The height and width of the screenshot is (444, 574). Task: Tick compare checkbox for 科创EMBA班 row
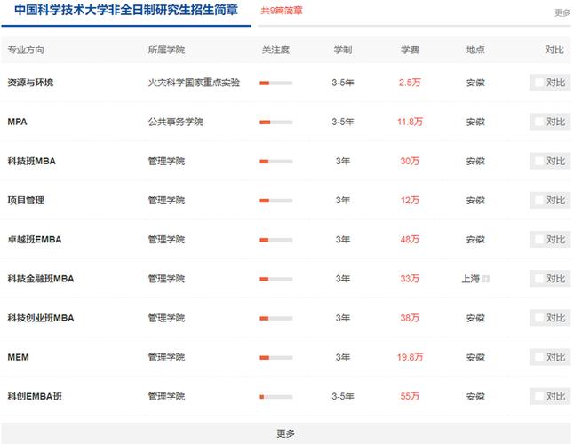[x=538, y=396]
